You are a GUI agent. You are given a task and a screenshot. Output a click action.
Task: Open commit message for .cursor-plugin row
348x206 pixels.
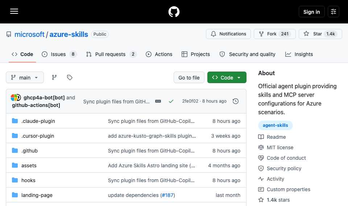(x=152, y=136)
